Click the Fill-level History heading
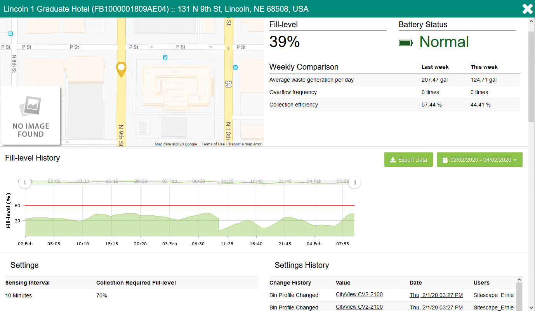This screenshot has height=311, width=535. 33,158
